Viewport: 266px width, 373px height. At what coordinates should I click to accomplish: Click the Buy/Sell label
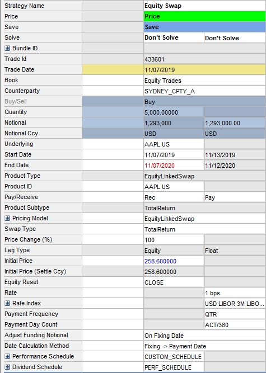click(x=16, y=101)
